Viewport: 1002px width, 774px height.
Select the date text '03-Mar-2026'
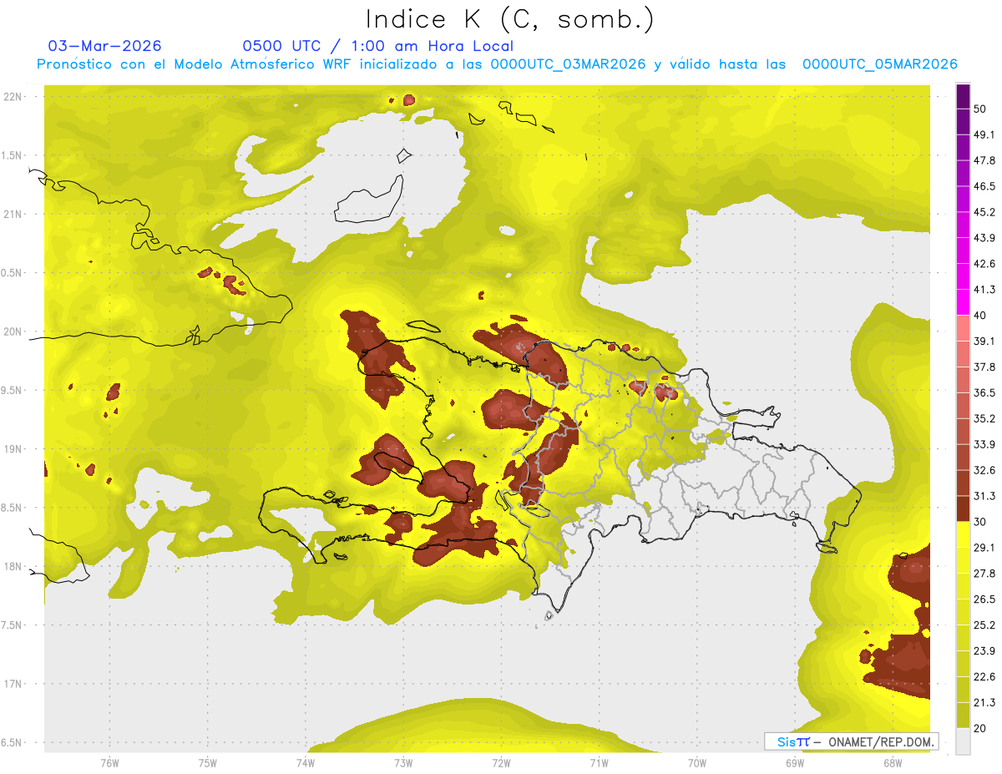coord(105,46)
